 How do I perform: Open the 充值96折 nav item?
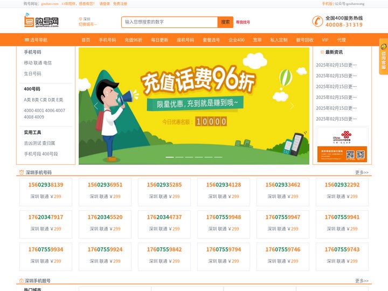point(134,40)
